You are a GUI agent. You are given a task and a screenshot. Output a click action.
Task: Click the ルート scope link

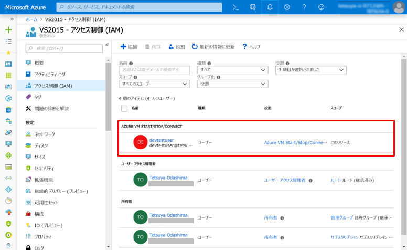coord(336,180)
